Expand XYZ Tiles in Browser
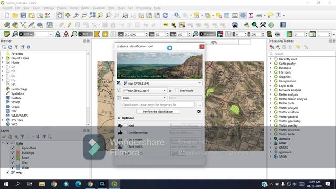Viewport: 336px width, 189px height. (x=3, y=120)
